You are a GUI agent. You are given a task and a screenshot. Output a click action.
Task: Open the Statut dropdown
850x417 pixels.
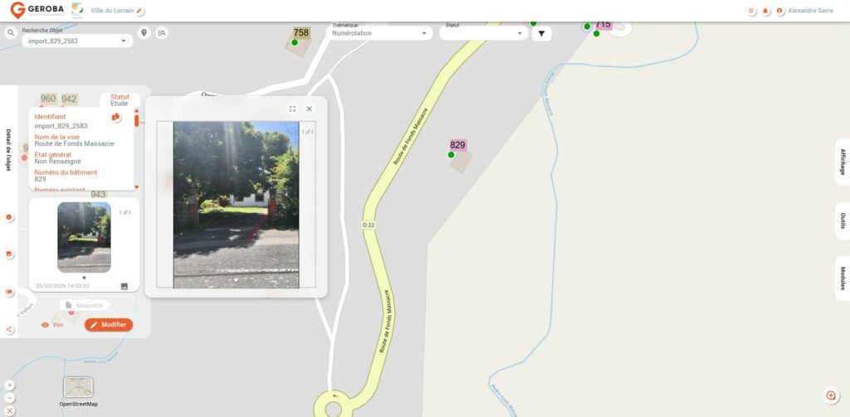click(x=483, y=33)
